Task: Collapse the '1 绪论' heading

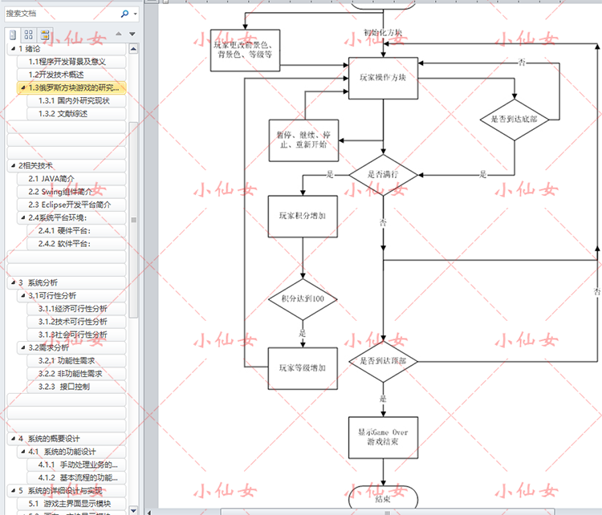Action: tap(14, 49)
